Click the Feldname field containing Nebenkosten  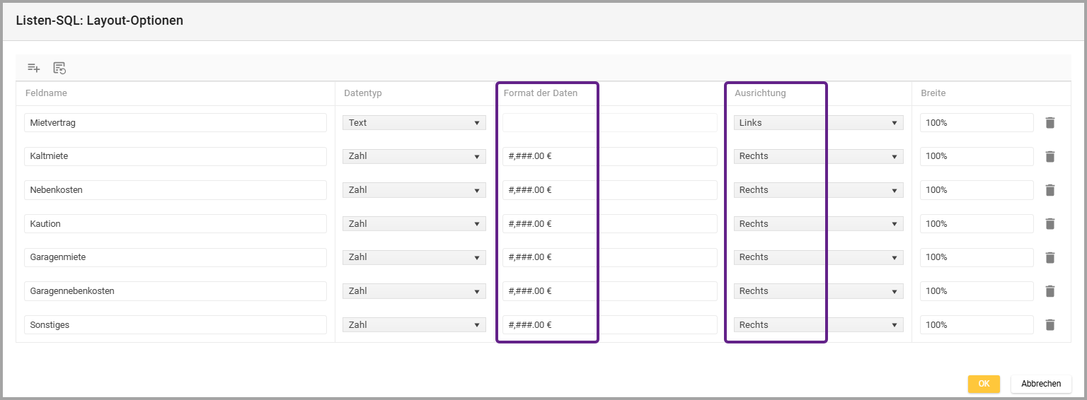pos(175,190)
